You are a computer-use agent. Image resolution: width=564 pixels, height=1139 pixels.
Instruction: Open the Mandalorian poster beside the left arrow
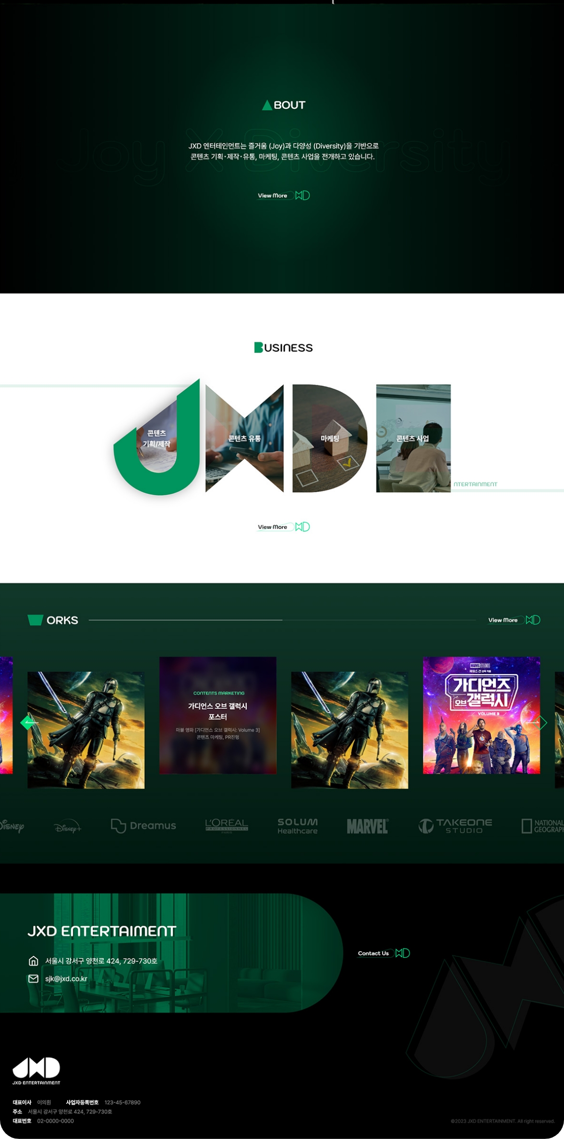point(86,730)
